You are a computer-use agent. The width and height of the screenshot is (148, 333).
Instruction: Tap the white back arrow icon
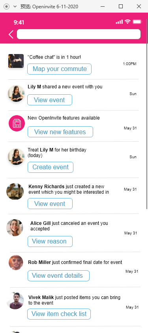pos(11,34)
